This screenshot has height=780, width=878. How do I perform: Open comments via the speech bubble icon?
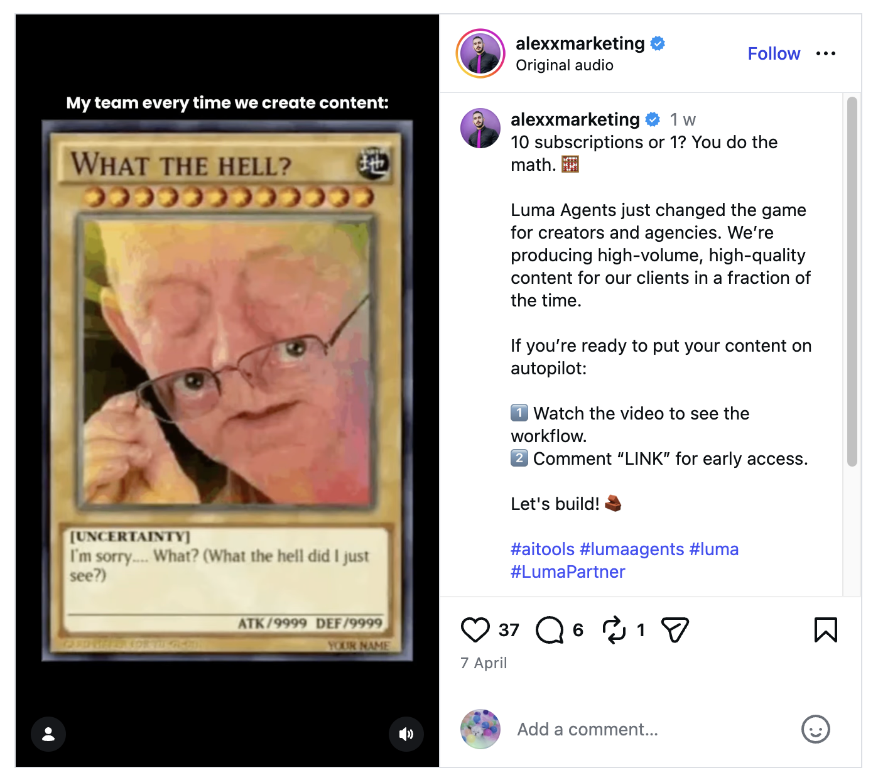tap(550, 630)
